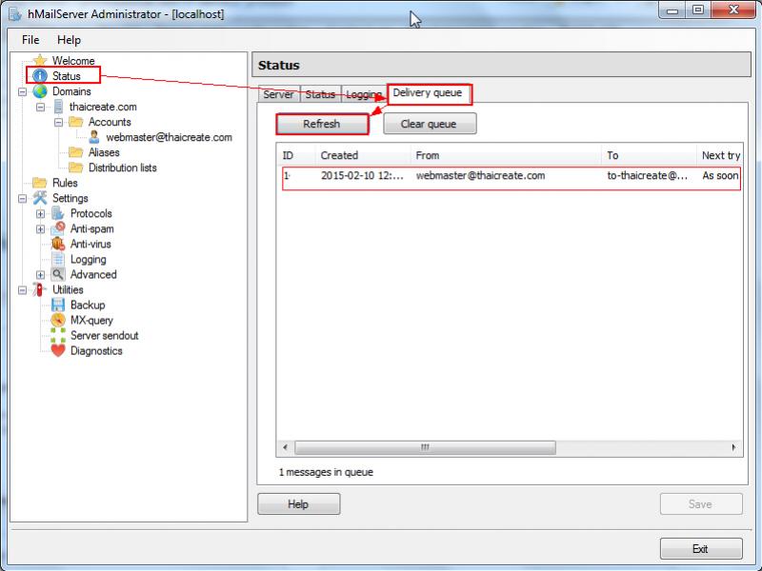
Task: Collapse the Utilities tree node
Action: tap(22, 290)
